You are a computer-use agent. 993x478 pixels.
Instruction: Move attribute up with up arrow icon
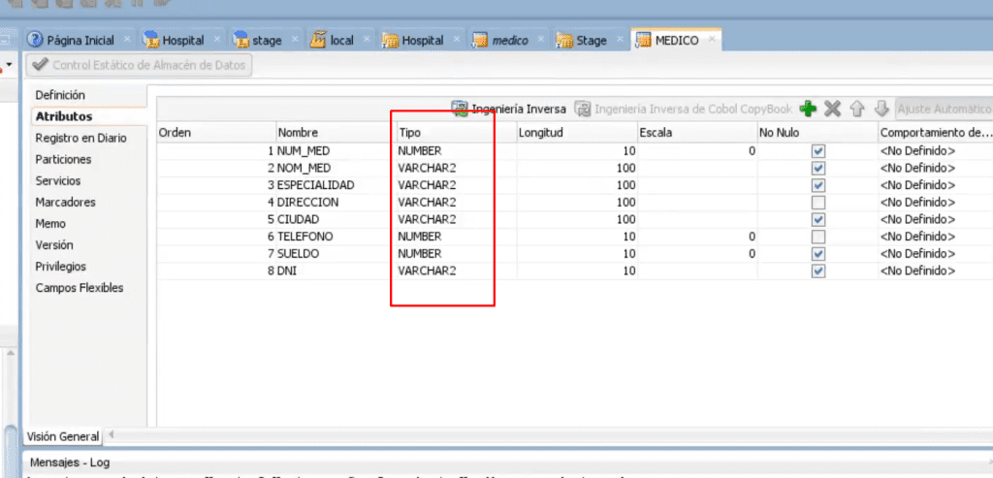click(x=857, y=109)
